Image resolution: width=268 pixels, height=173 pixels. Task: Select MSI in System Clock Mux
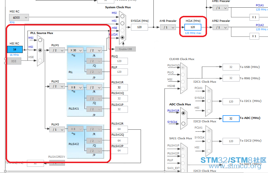123,16
